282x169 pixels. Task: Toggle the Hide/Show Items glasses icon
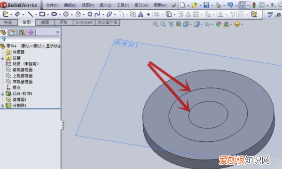tap(208, 24)
